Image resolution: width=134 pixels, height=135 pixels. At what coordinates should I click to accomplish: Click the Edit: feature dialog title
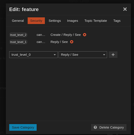click(24, 9)
